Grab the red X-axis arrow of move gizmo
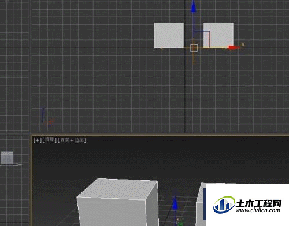This screenshot has width=289, height=226. tap(234, 48)
